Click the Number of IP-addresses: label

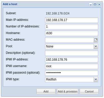(23, 26)
